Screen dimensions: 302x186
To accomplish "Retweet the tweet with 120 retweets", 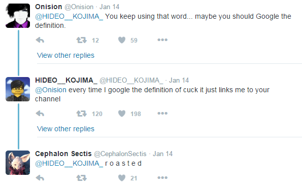I will (x=82, y=114).
